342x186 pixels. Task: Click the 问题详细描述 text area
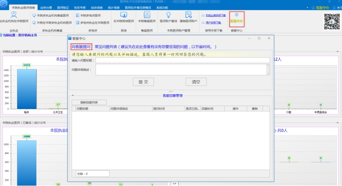(182, 70)
